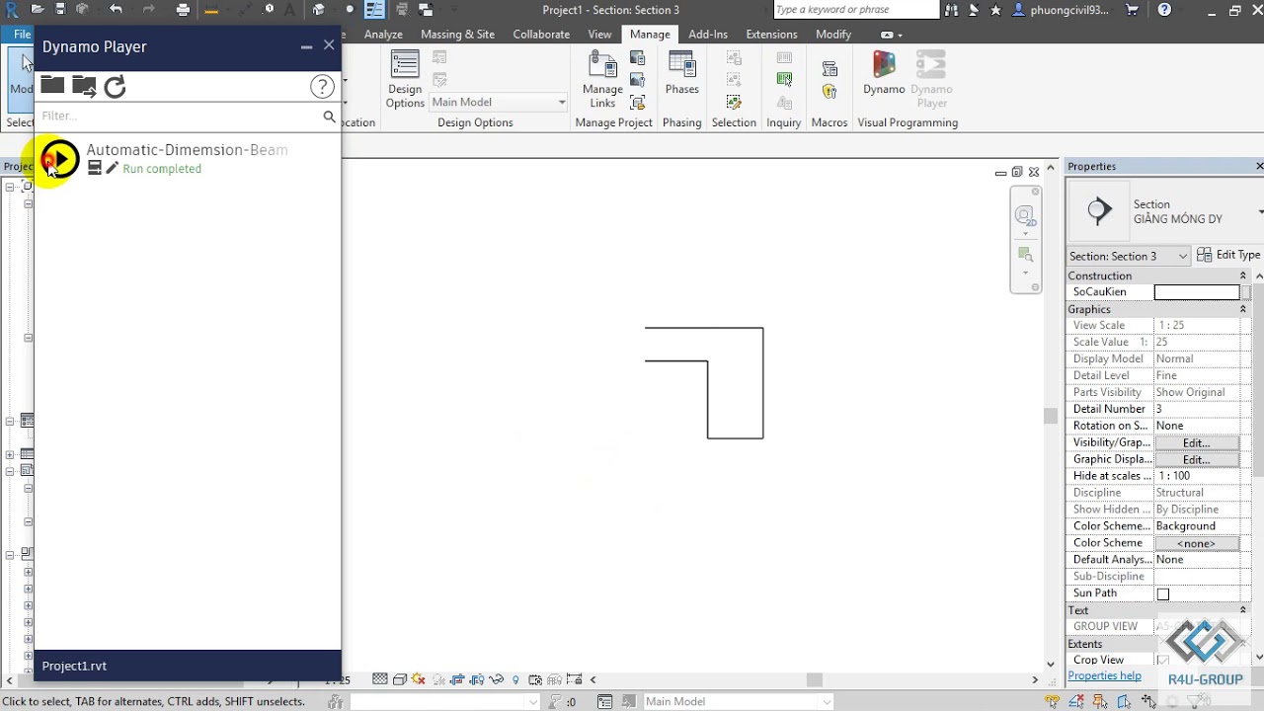Open the status bar Main Model dropdown
The width and height of the screenshot is (1264, 711).
[x=739, y=702]
